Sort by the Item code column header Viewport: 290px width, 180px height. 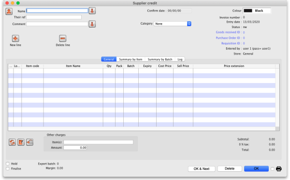[32, 66]
